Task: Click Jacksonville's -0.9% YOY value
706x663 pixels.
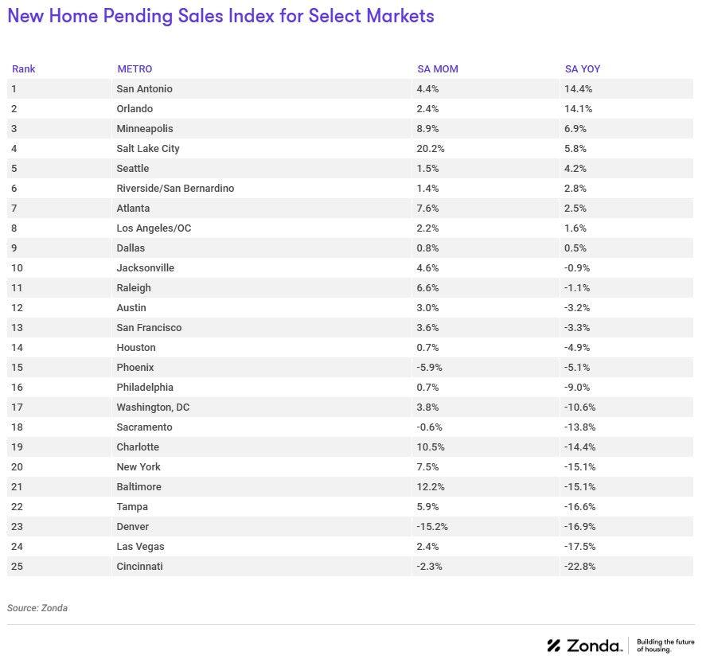Action: (579, 268)
